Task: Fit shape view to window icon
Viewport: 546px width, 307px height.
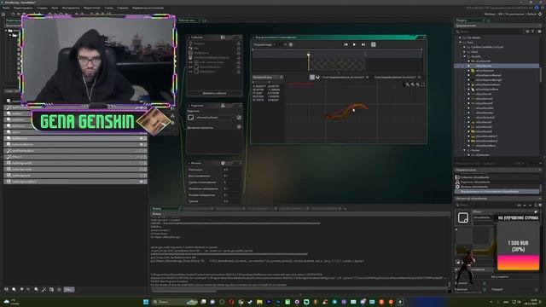Action: pos(423,84)
